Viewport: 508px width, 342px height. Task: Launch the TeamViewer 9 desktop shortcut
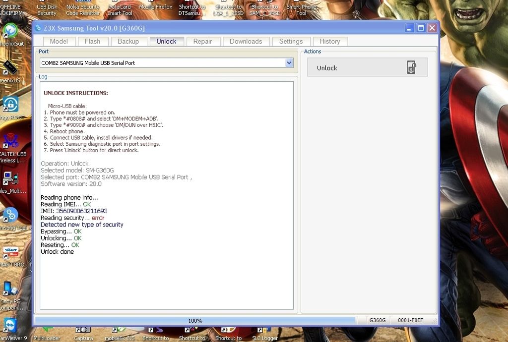pyautogui.click(x=10, y=326)
